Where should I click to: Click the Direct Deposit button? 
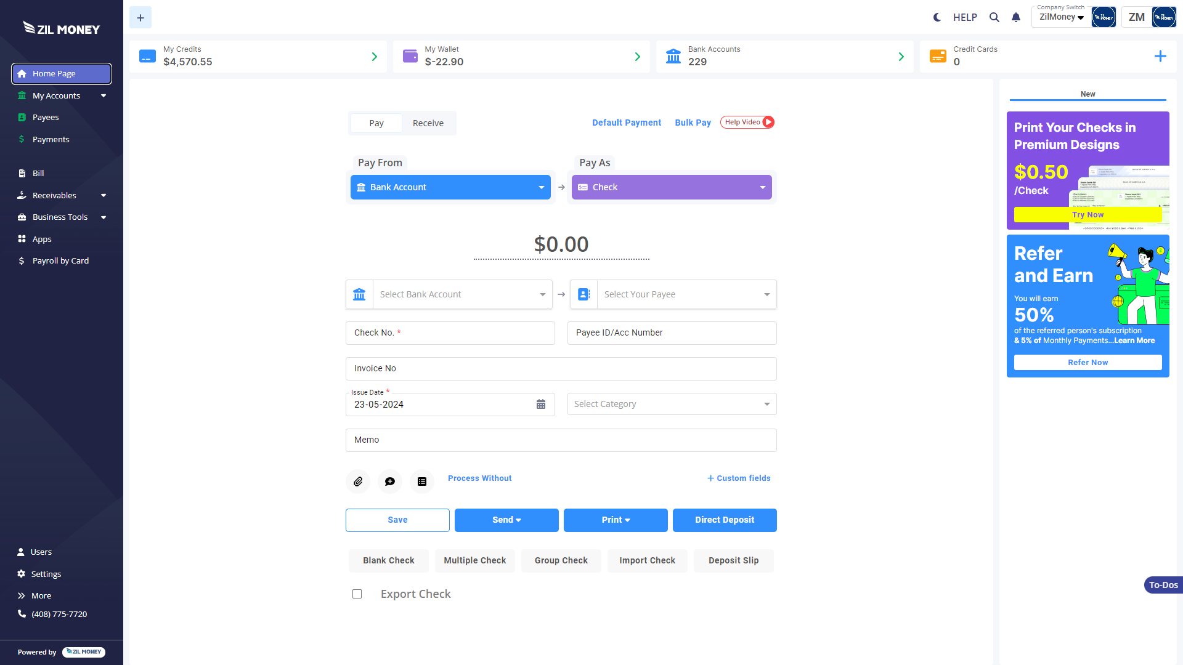pyautogui.click(x=725, y=520)
